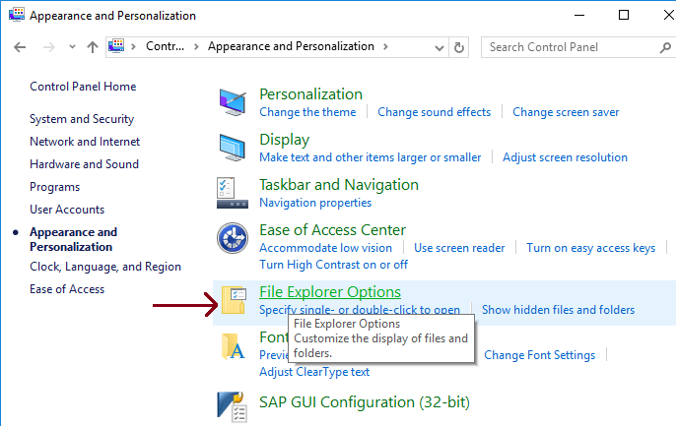The height and width of the screenshot is (427, 677).
Task: Click Turn High Contrast on or off
Action: click(x=333, y=265)
